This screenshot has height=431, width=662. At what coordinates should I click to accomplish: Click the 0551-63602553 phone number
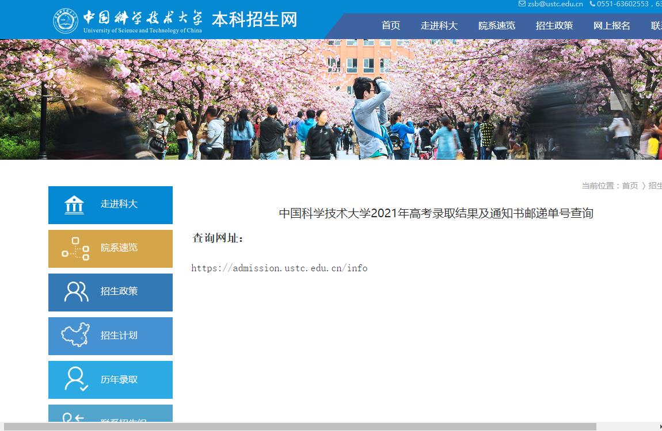pyautogui.click(x=622, y=4)
